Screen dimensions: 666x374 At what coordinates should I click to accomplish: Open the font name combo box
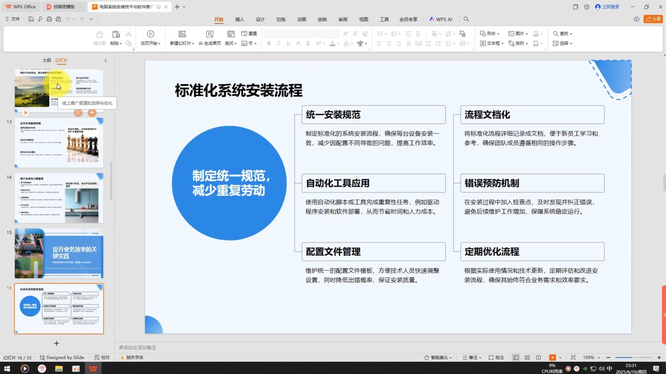[291, 34]
